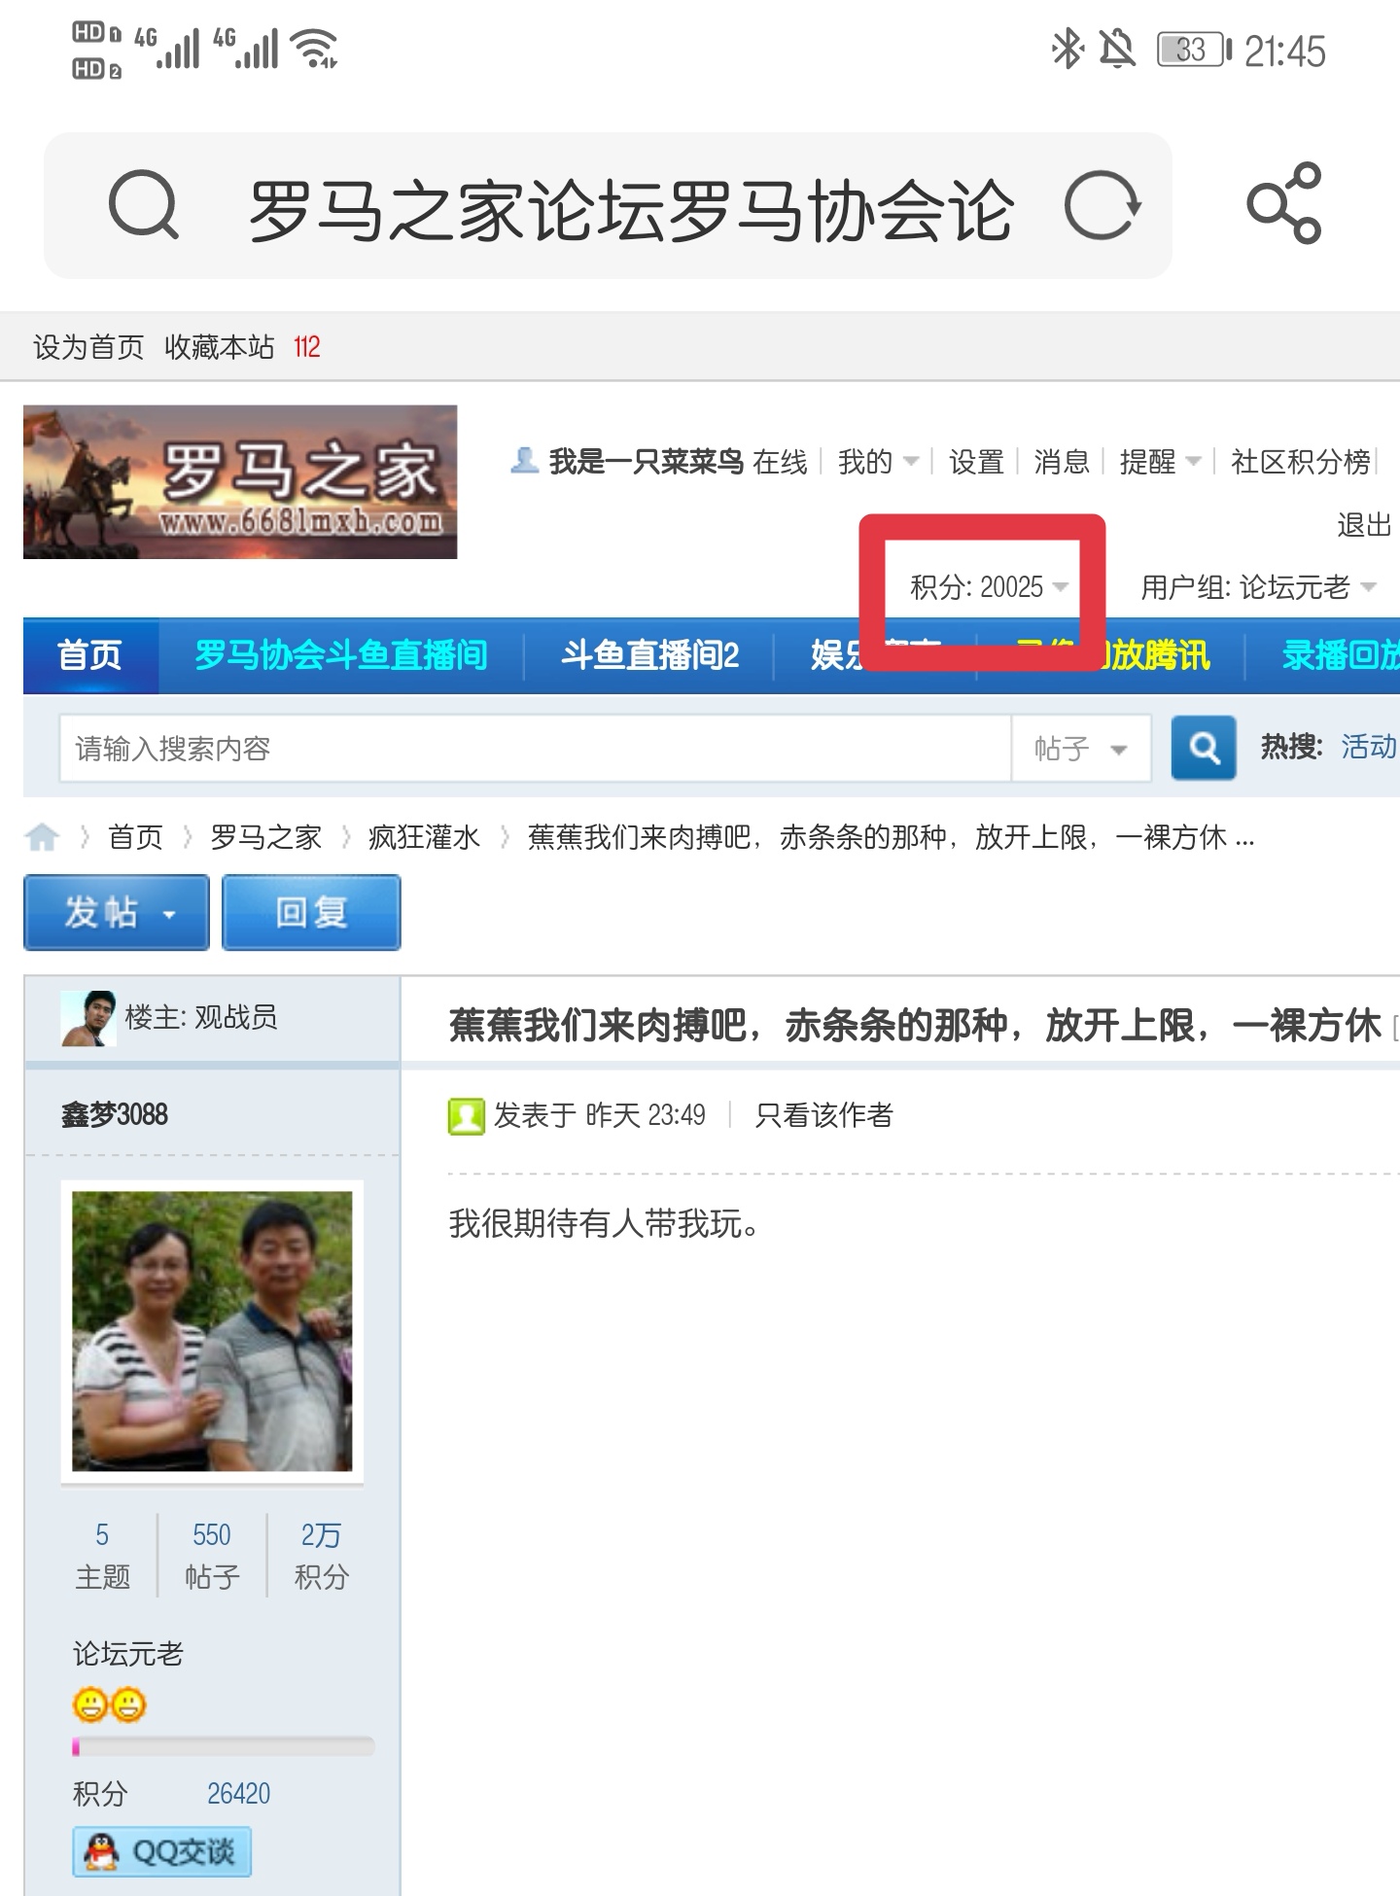The image size is (1400, 1896).
Task: Tap the Bluetooth status icon
Action: [1067, 49]
